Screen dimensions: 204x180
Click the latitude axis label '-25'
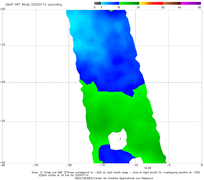click(x=2, y=45)
